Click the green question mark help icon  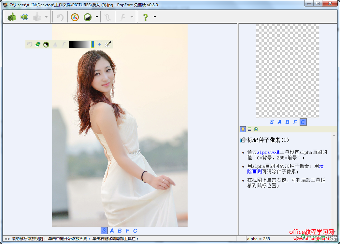click(x=145, y=17)
